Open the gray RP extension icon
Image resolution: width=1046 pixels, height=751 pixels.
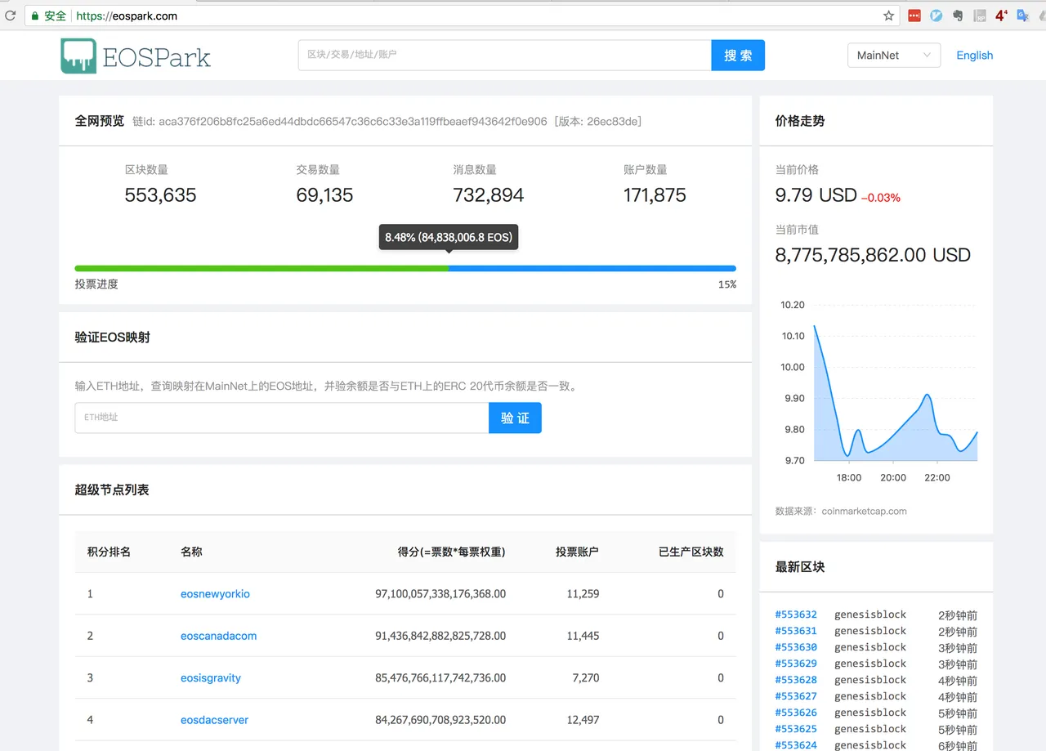980,16
